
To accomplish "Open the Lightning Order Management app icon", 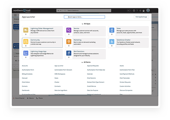I will [x=26, y=30].
